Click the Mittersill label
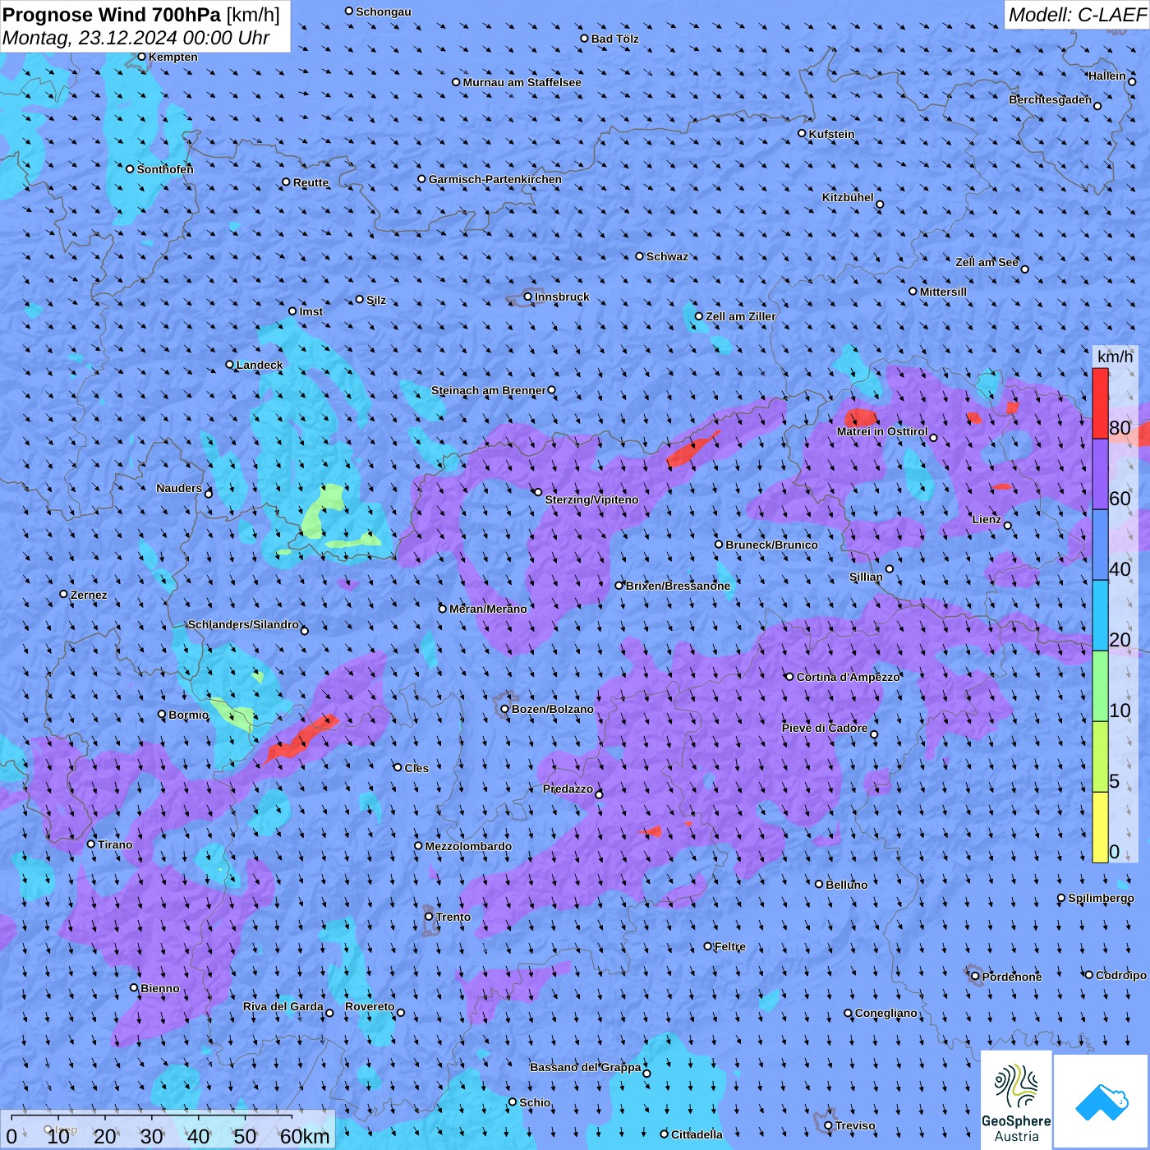1150x1150 pixels. (x=943, y=292)
